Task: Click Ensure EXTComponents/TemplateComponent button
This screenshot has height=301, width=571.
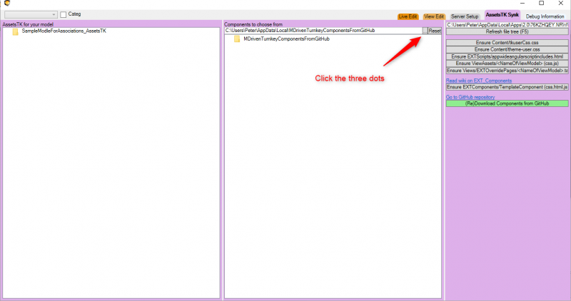Action: [507, 87]
